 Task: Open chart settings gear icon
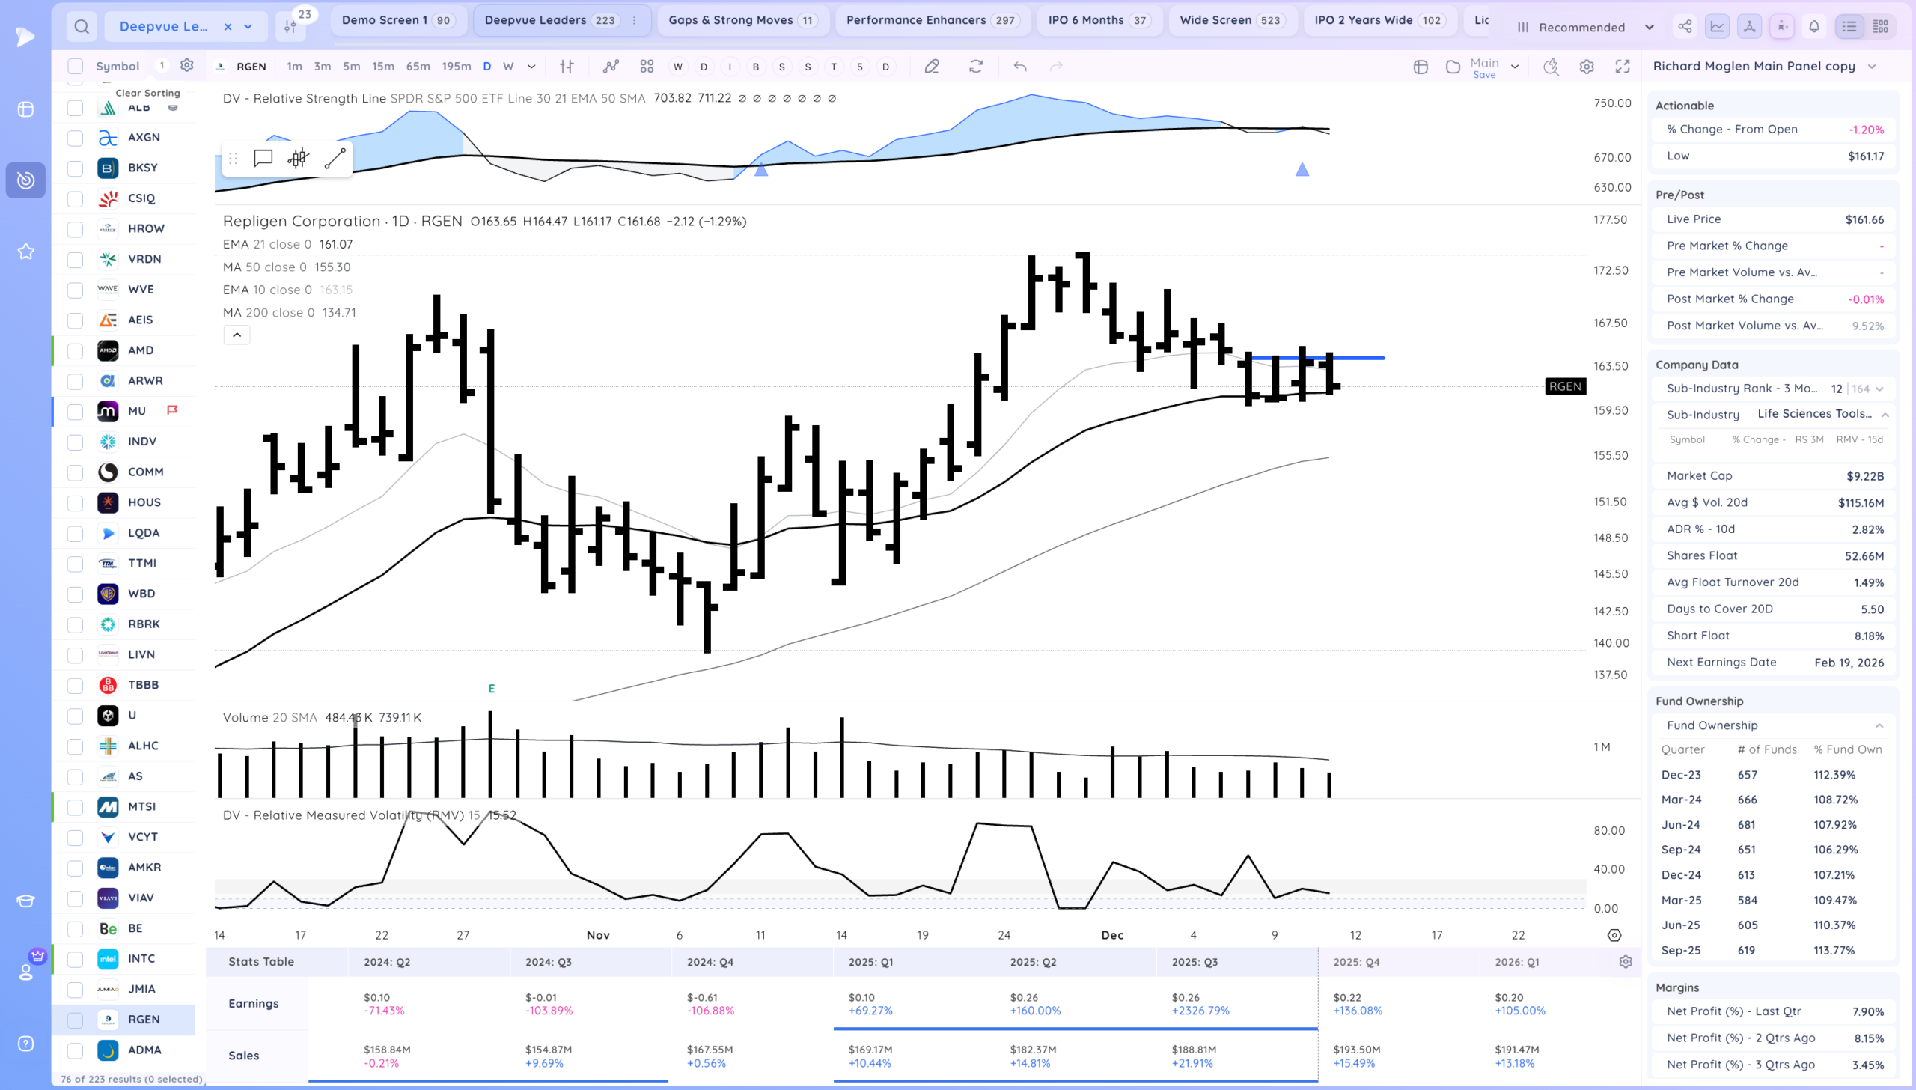[1586, 67]
